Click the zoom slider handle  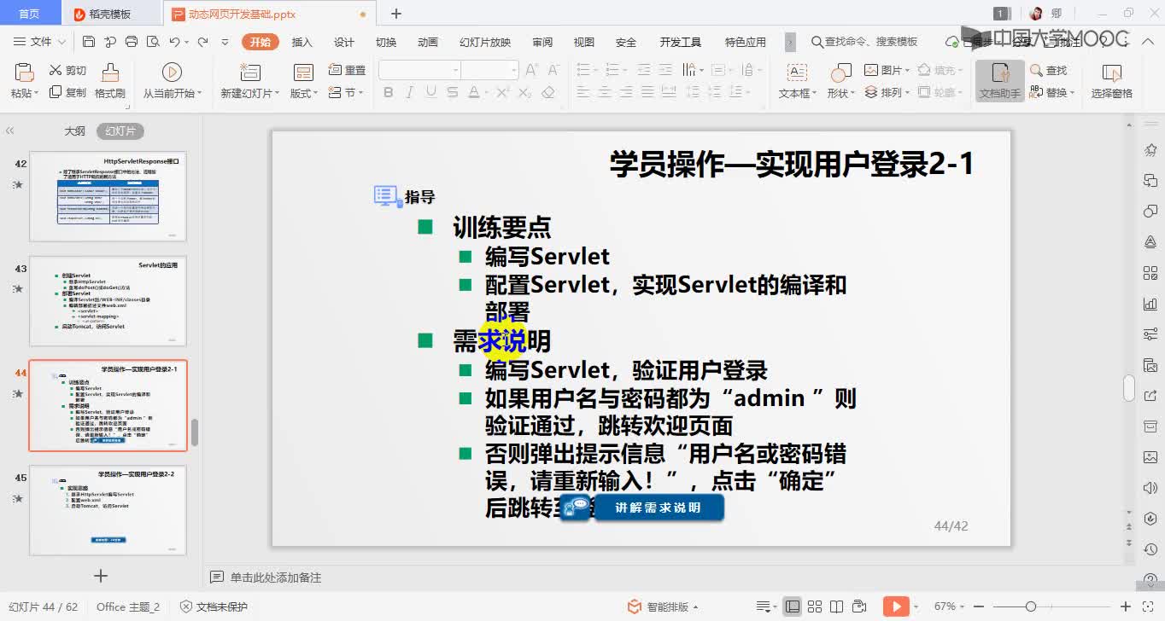tap(1031, 606)
